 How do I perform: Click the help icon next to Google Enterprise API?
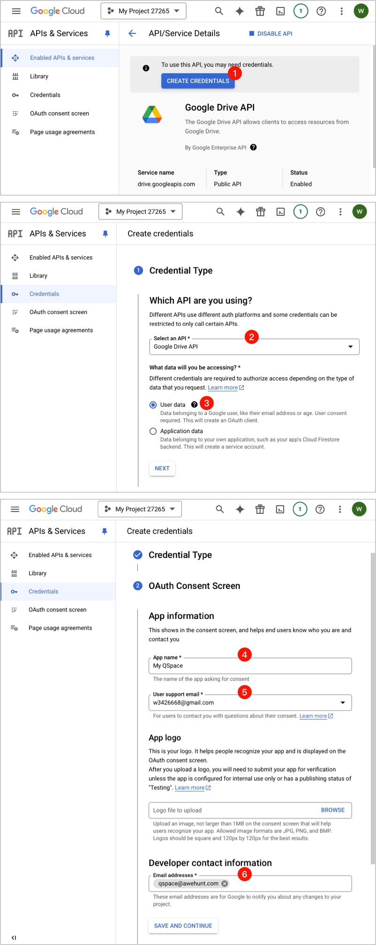(x=253, y=147)
